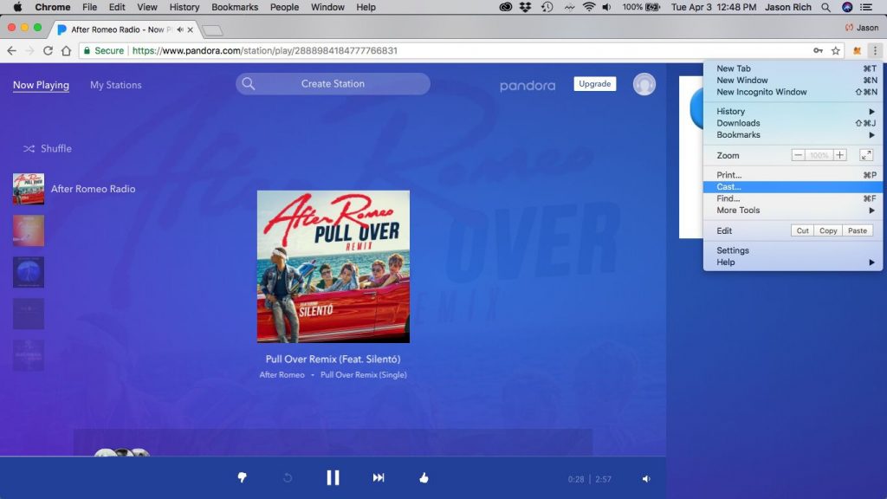
Task: Click system volume icon in menu bar
Action: [607, 7]
